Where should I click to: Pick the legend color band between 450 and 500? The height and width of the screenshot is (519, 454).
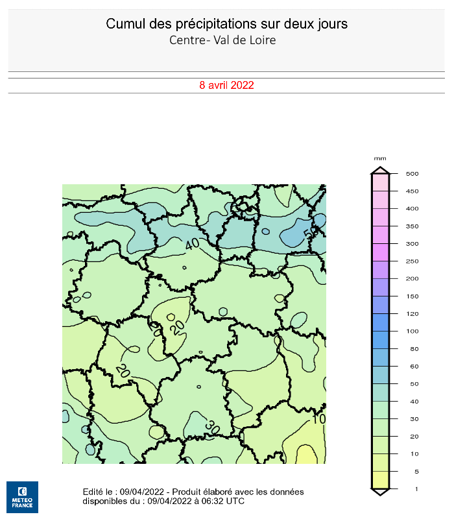[380, 182]
